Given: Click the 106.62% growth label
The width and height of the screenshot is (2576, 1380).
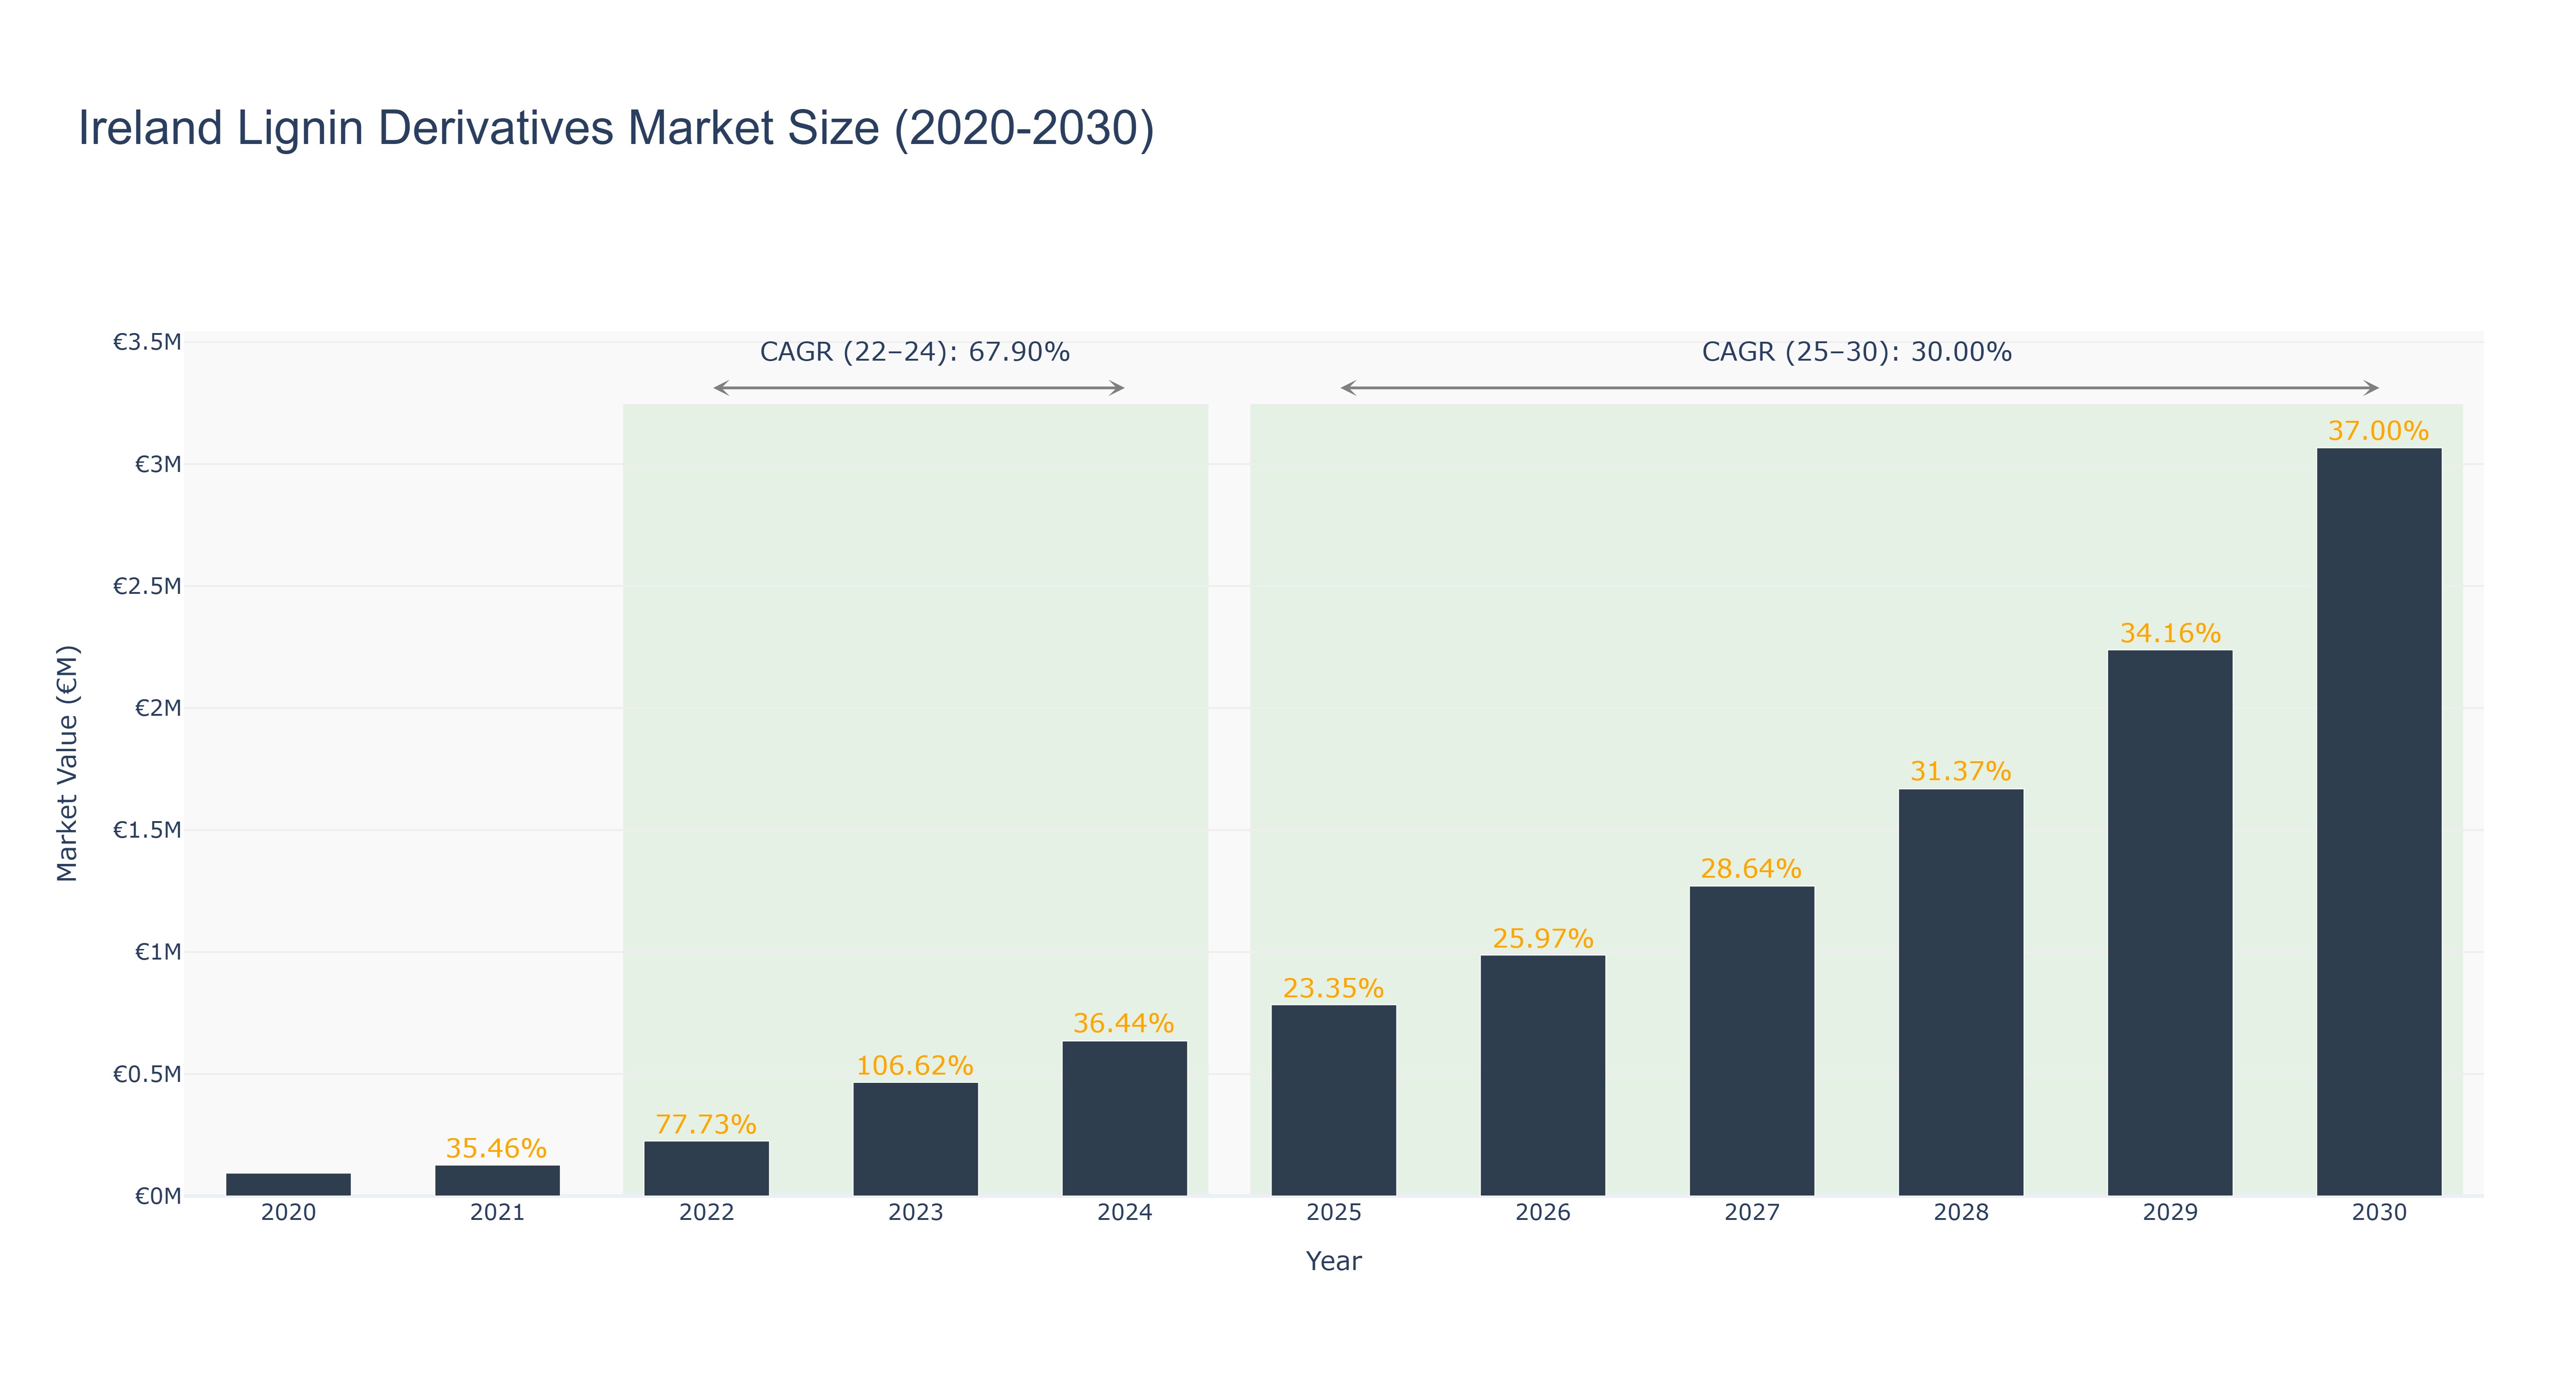Looking at the screenshot, I should click(915, 1065).
